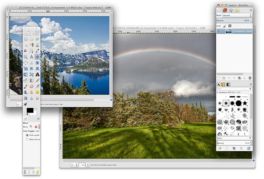Image resolution: width=264 pixels, height=179 pixels.
Task: Open the brush filter dropdown arrow
Action: coord(250,89)
